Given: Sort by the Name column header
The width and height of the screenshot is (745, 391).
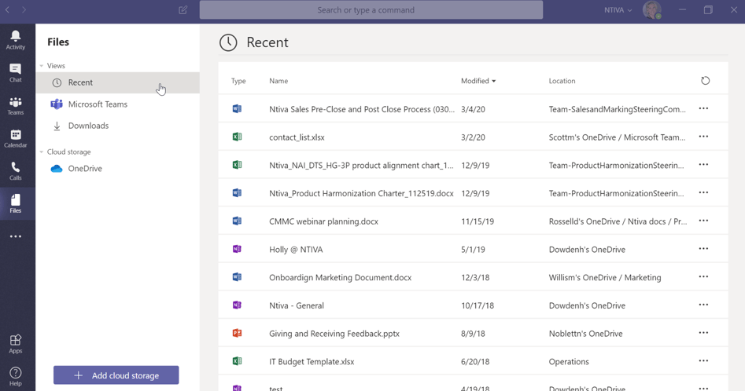Looking at the screenshot, I should click(278, 81).
